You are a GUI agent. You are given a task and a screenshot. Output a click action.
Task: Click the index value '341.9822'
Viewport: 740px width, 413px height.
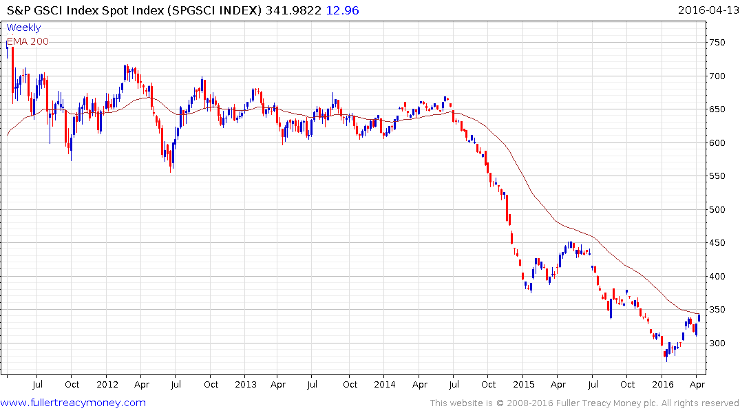(x=293, y=10)
